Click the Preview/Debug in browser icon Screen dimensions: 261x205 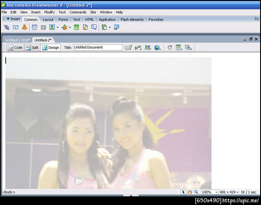138,47
